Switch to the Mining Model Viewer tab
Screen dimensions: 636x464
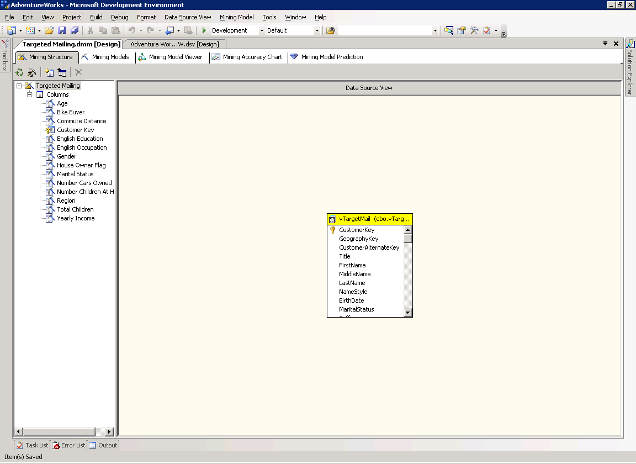[x=171, y=57]
